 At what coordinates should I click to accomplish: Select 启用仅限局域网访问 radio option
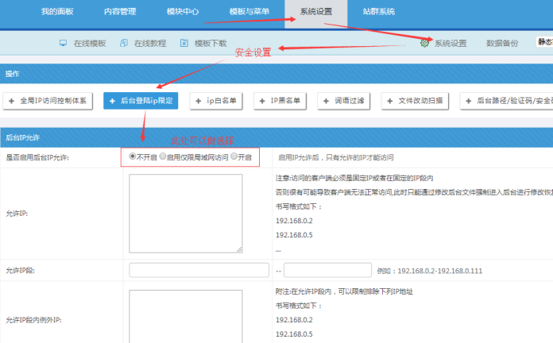(x=163, y=157)
